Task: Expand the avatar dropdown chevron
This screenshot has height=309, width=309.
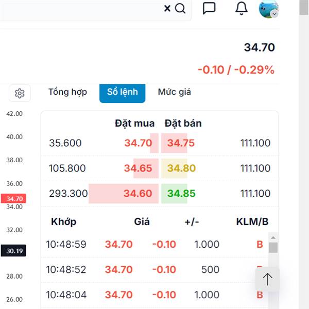Action: [x=274, y=14]
